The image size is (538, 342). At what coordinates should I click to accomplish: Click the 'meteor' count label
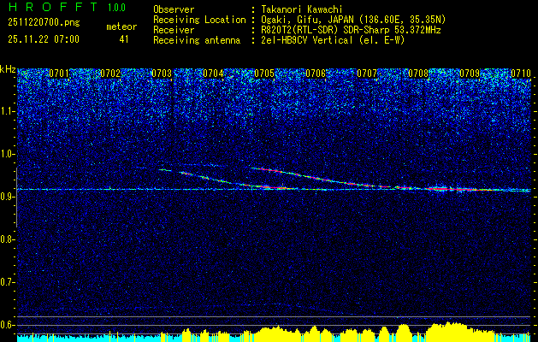pyautogui.click(x=121, y=27)
